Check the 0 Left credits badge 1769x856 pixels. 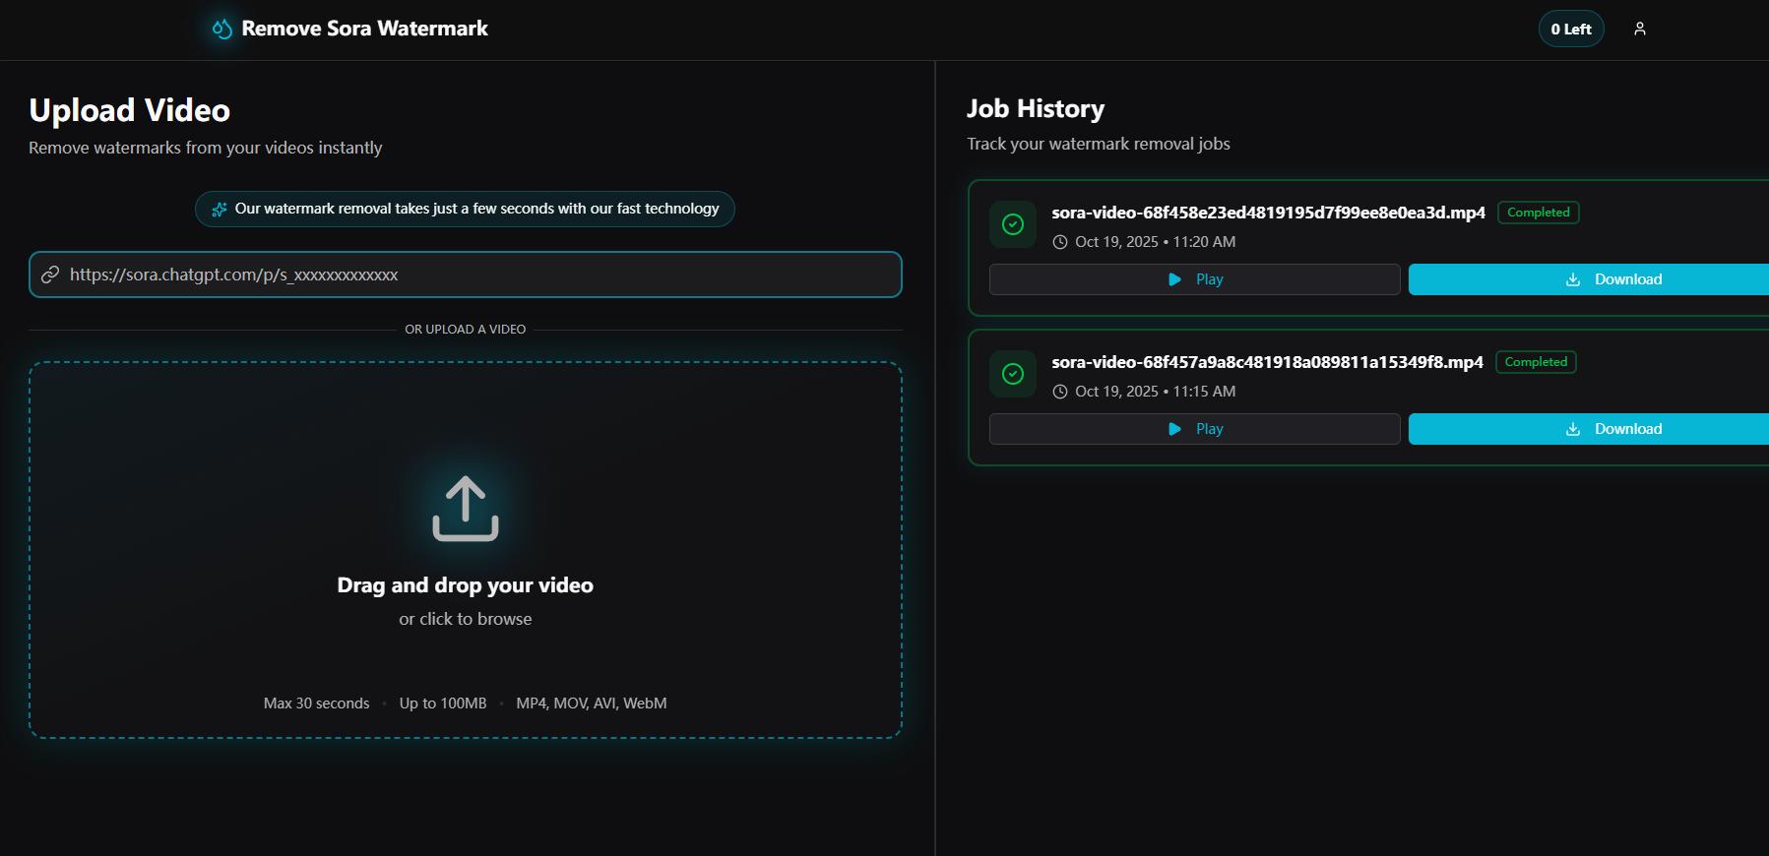[x=1571, y=29]
